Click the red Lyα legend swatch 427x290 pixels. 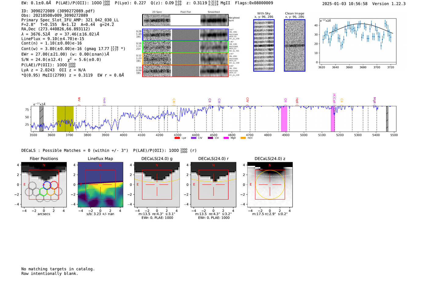tap(177, 138)
